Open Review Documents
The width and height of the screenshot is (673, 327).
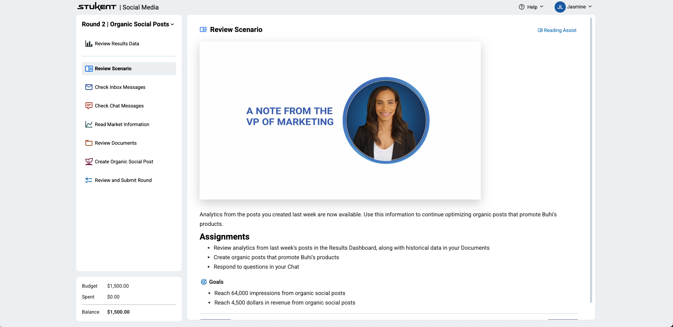pyautogui.click(x=129, y=143)
